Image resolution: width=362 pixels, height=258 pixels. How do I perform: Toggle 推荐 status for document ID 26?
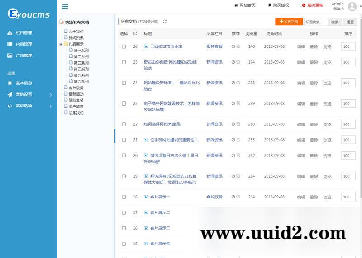click(x=235, y=46)
